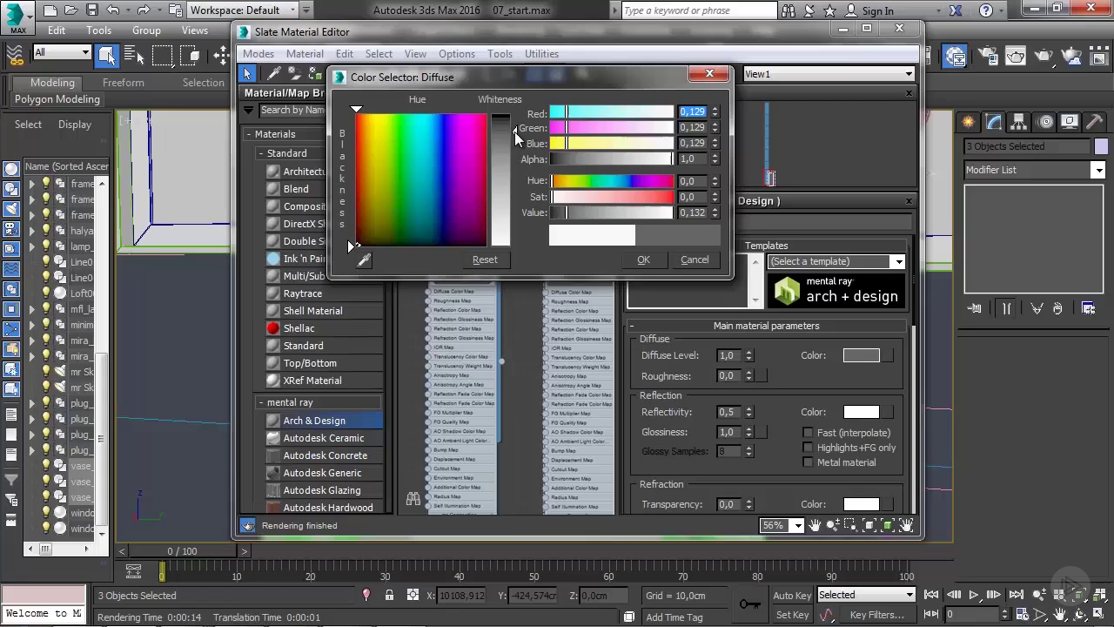Save file using the floppy disk icon
Screen dimensions: 1114x627
(92, 10)
